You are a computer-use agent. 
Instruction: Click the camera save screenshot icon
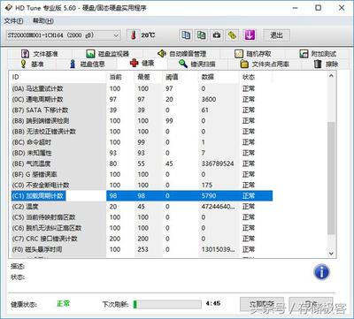tap(217, 35)
